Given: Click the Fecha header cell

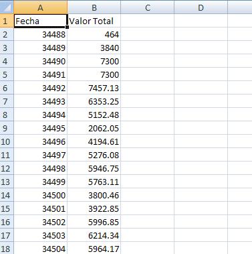Looking at the screenshot, I should pyautogui.click(x=40, y=21).
